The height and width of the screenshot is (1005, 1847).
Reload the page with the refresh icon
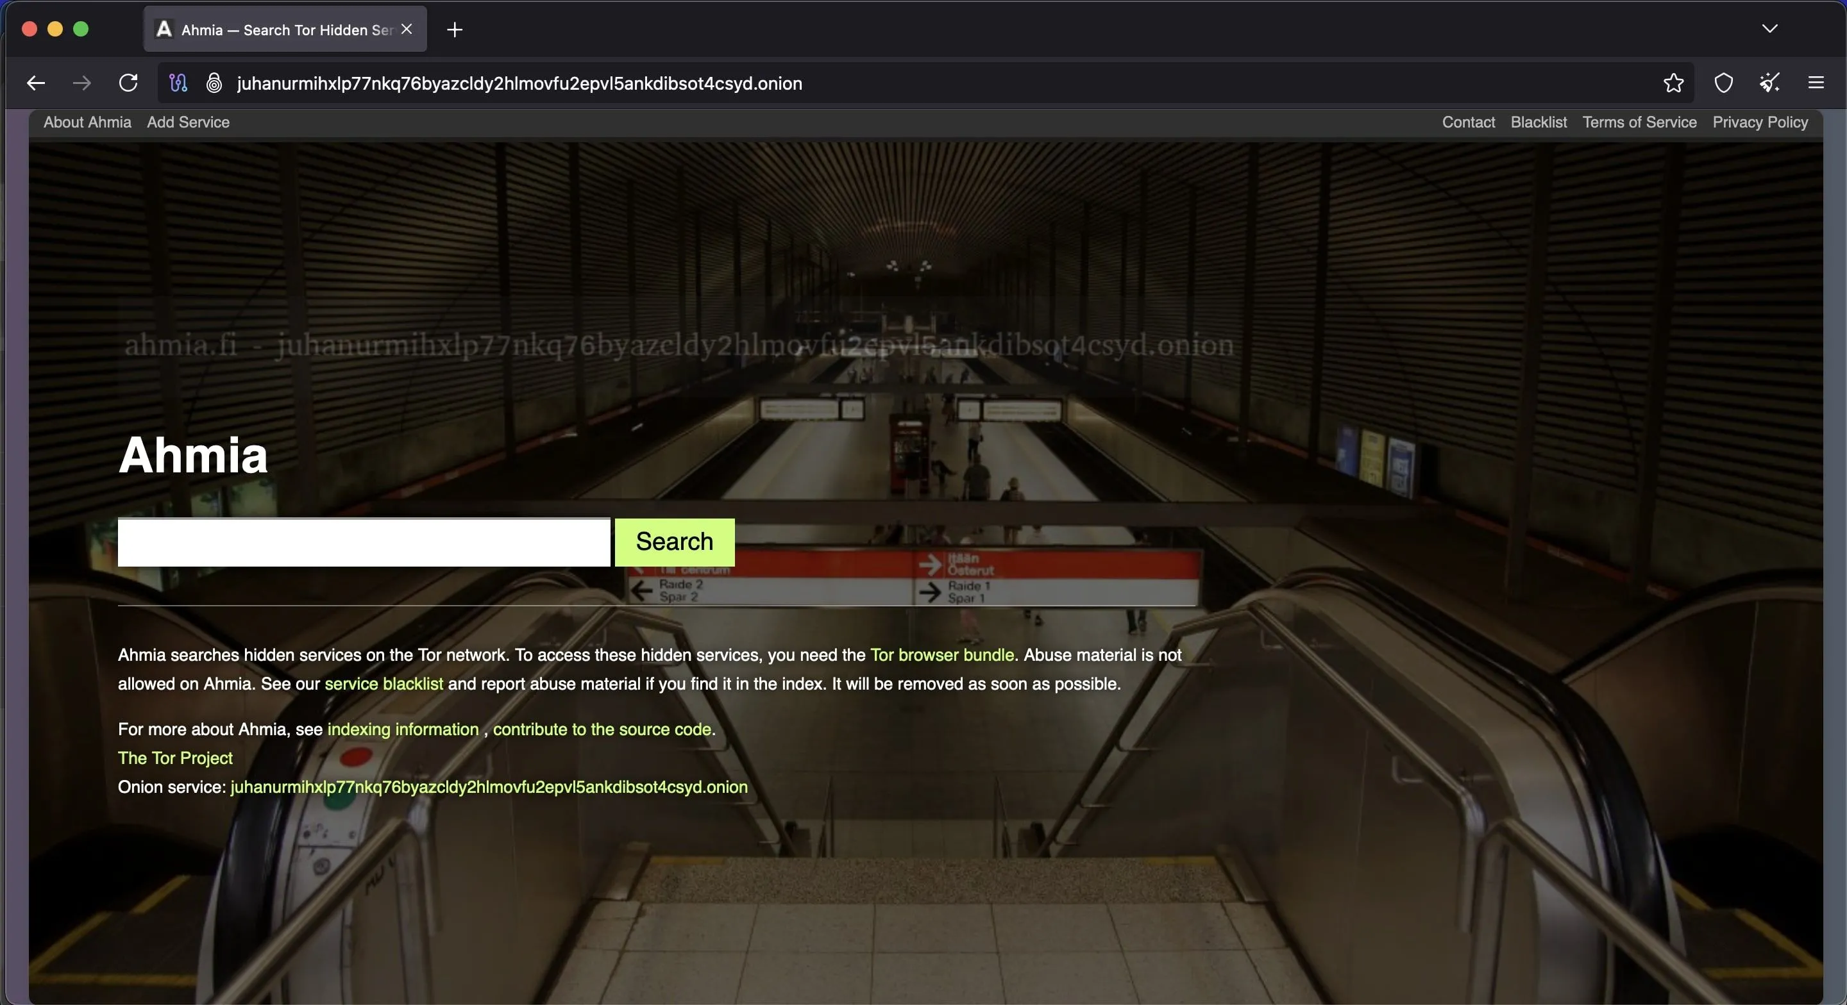tap(128, 83)
